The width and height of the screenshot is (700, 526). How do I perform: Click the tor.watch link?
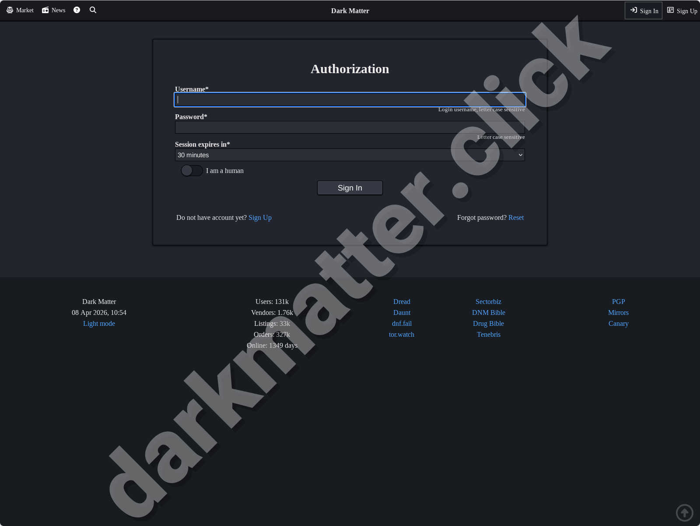401,334
